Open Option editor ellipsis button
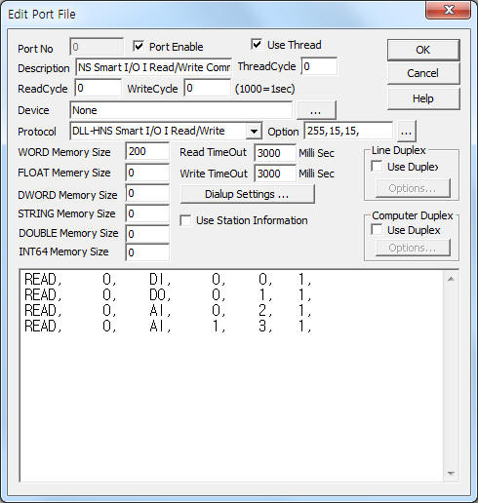The width and height of the screenshot is (478, 503). tap(406, 132)
